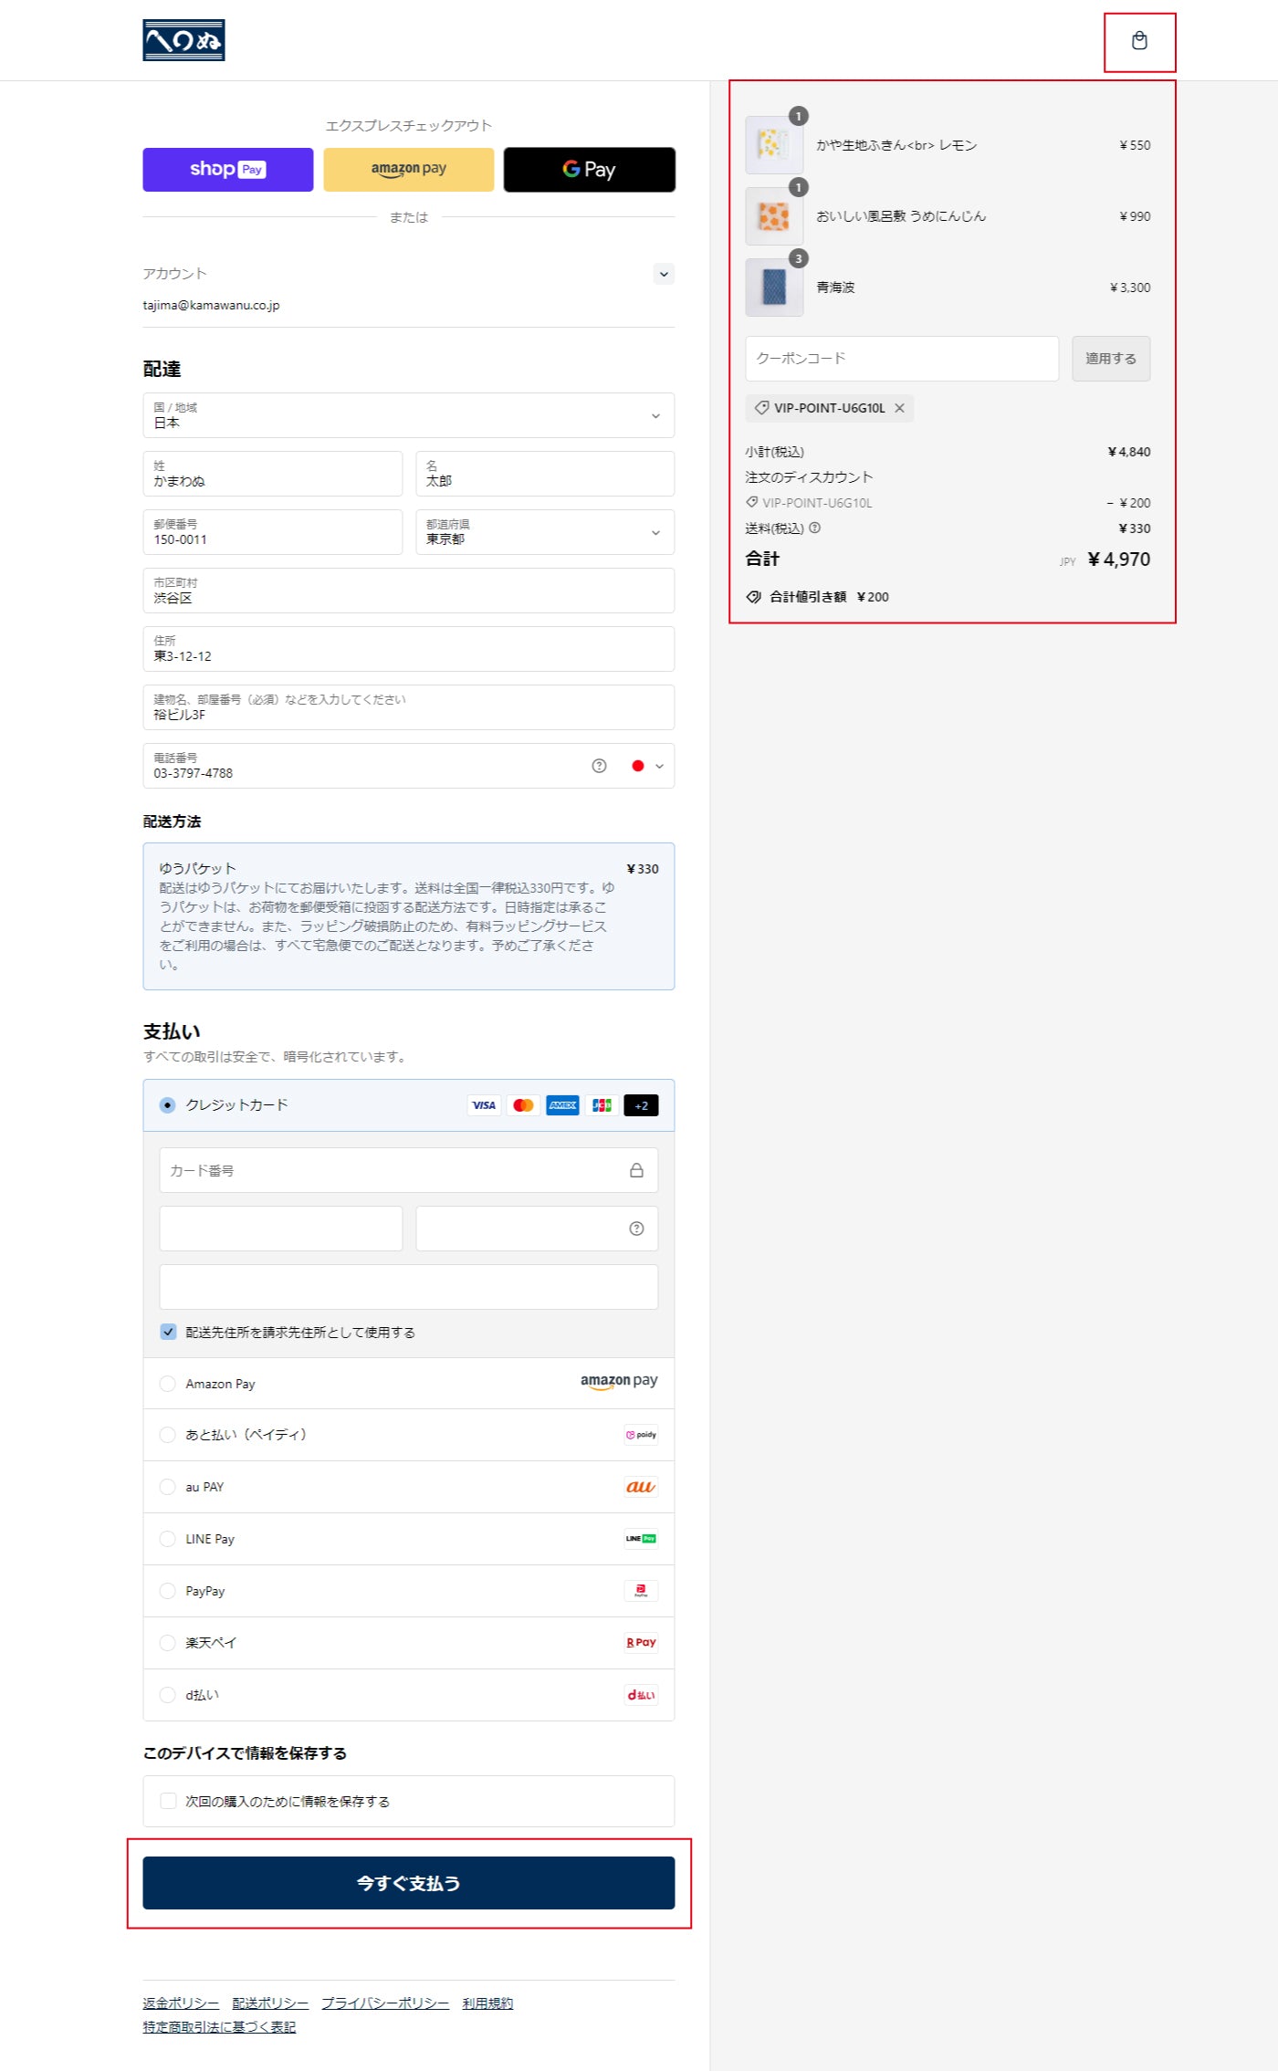Click the coupon code input field
The image size is (1278, 2071).
click(x=901, y=359)
